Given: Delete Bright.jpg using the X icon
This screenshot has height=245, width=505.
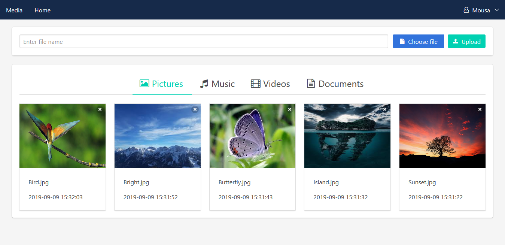Looking at the screenshot, I should point(195,109).
